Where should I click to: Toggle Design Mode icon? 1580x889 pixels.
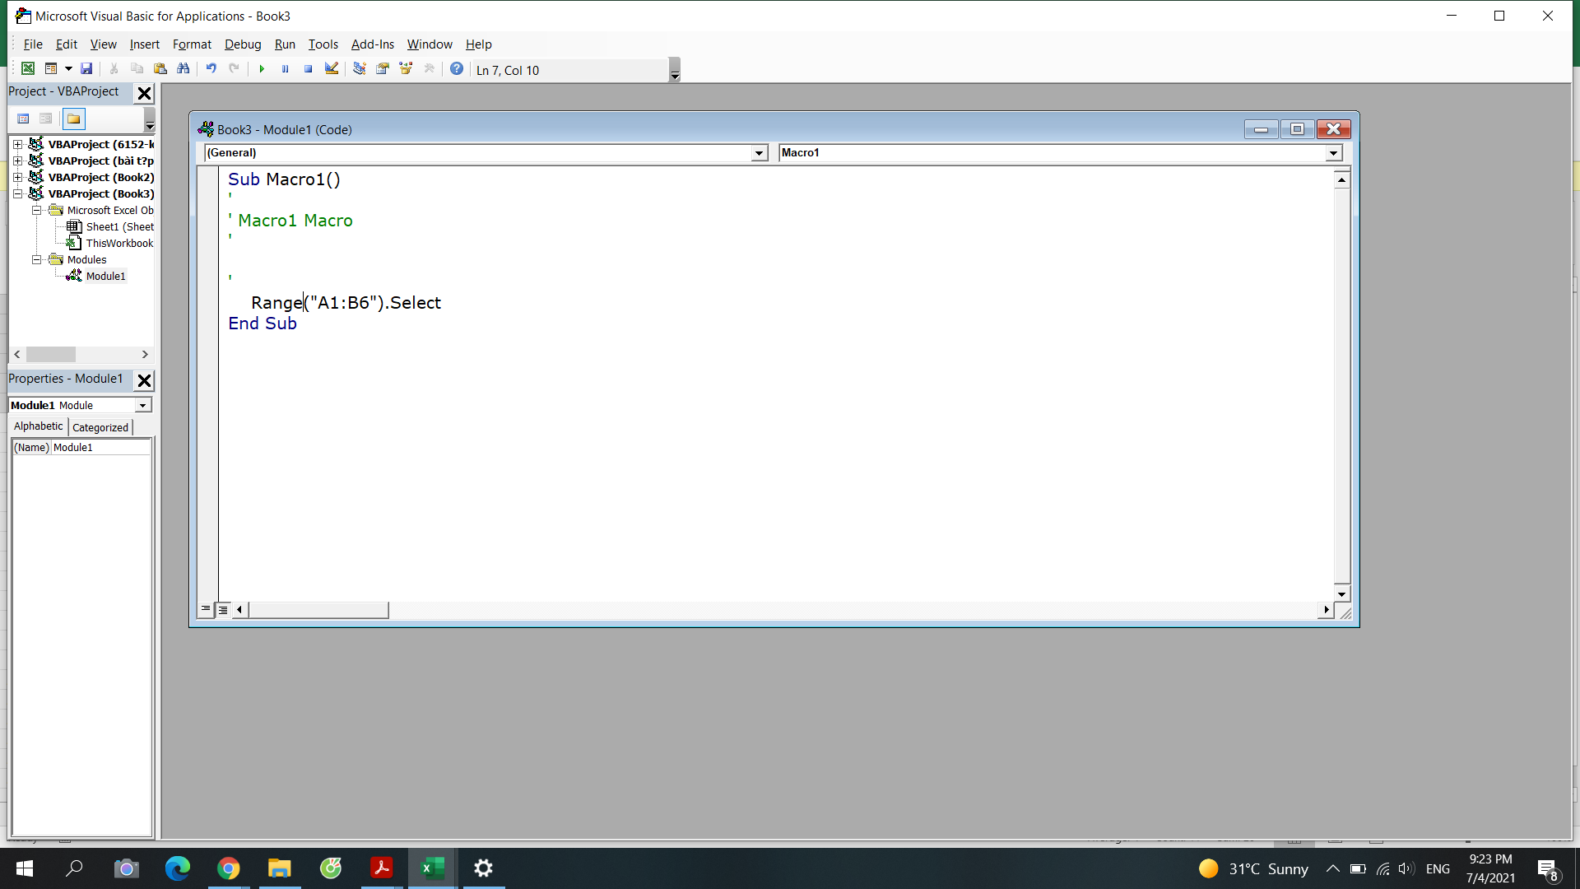332,69
